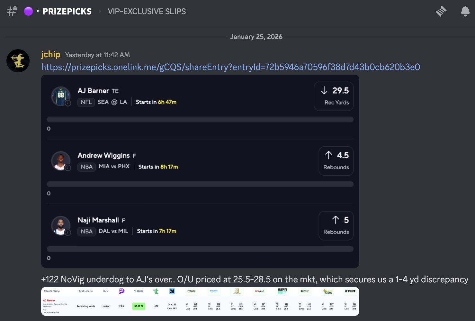Click the jchip username

(51, 54)
